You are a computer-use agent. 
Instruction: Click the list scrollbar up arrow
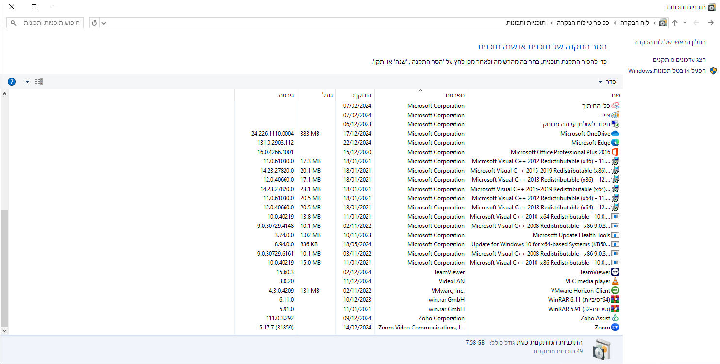click(x=5, y=94)
